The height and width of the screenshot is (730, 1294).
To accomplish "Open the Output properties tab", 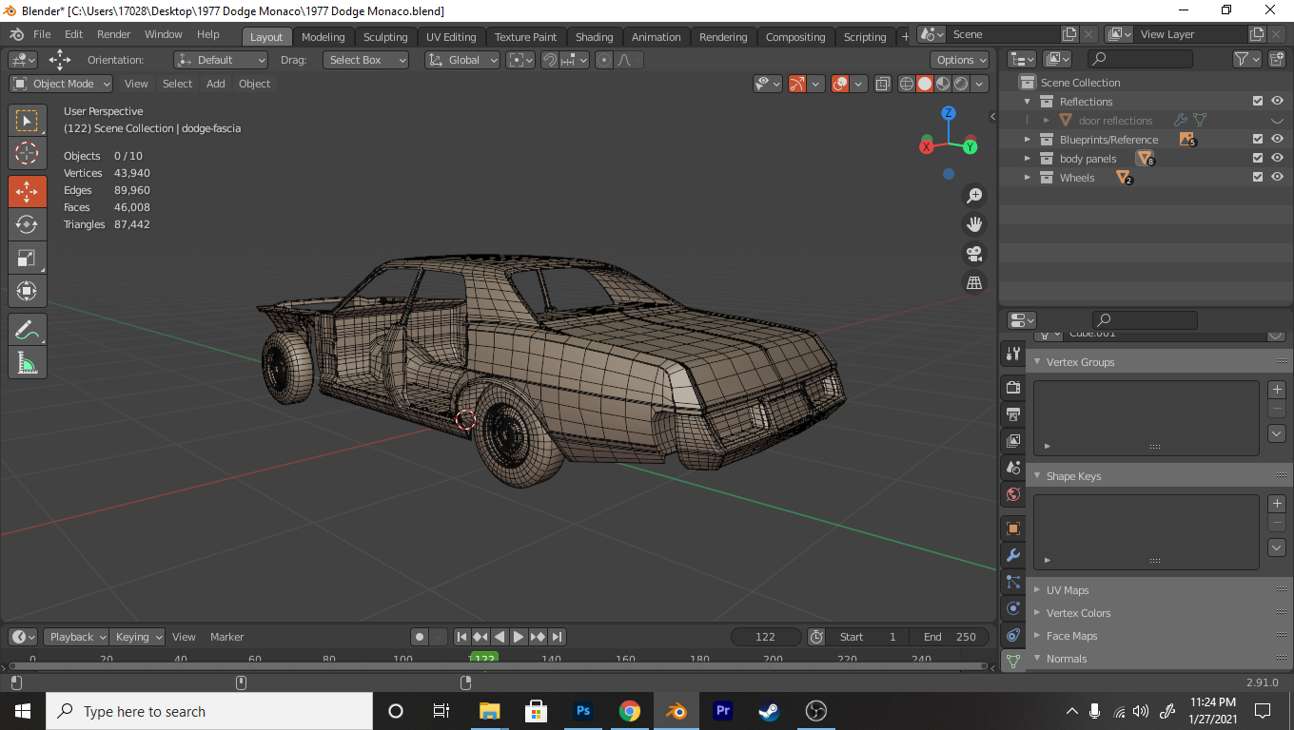I will pyautogui.click(x=1013, y=414).
